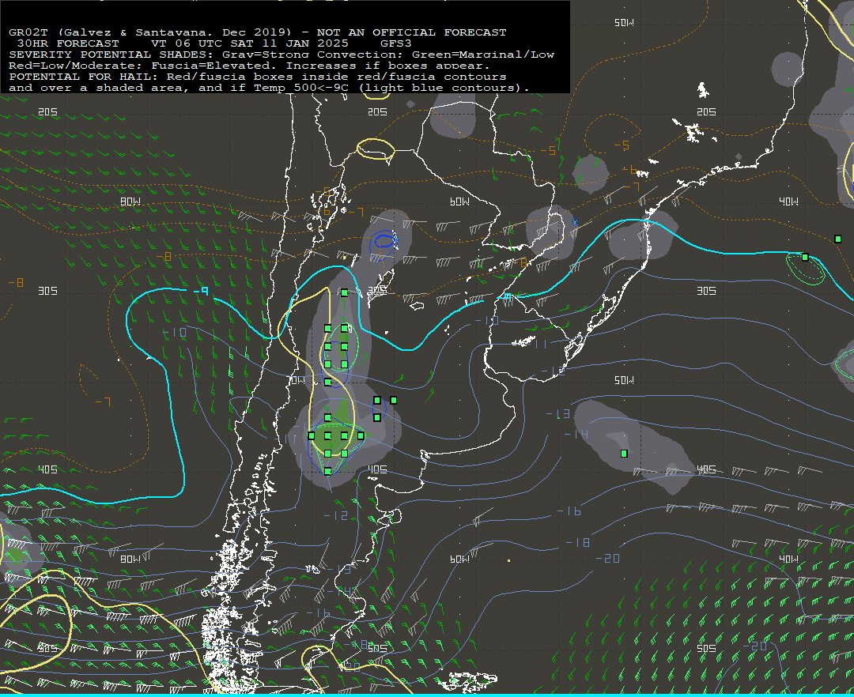Select the northernmost green box over Argentina

(344, 292)
